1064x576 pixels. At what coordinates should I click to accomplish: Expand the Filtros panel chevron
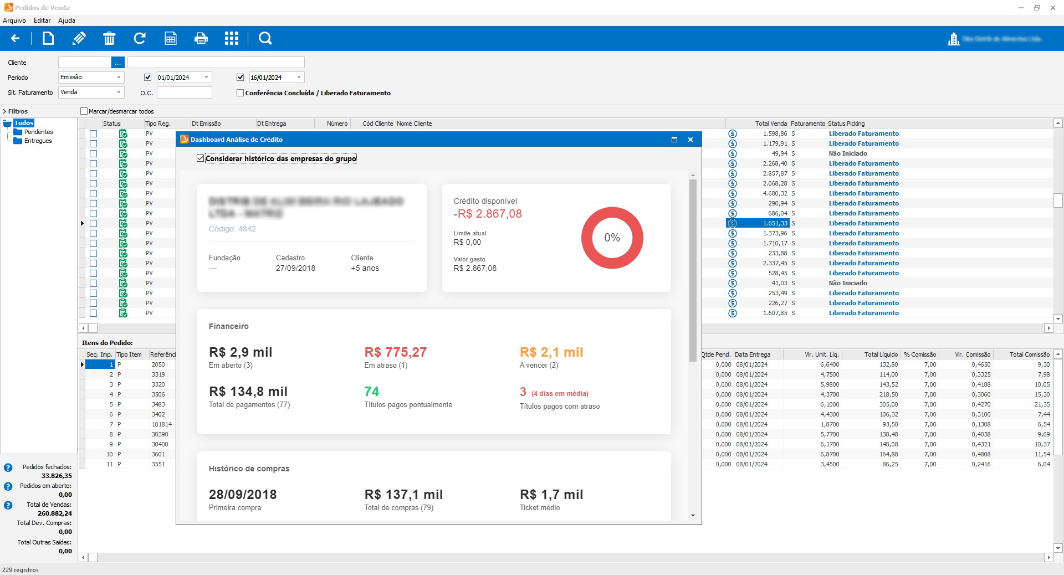tap(4, 111)
